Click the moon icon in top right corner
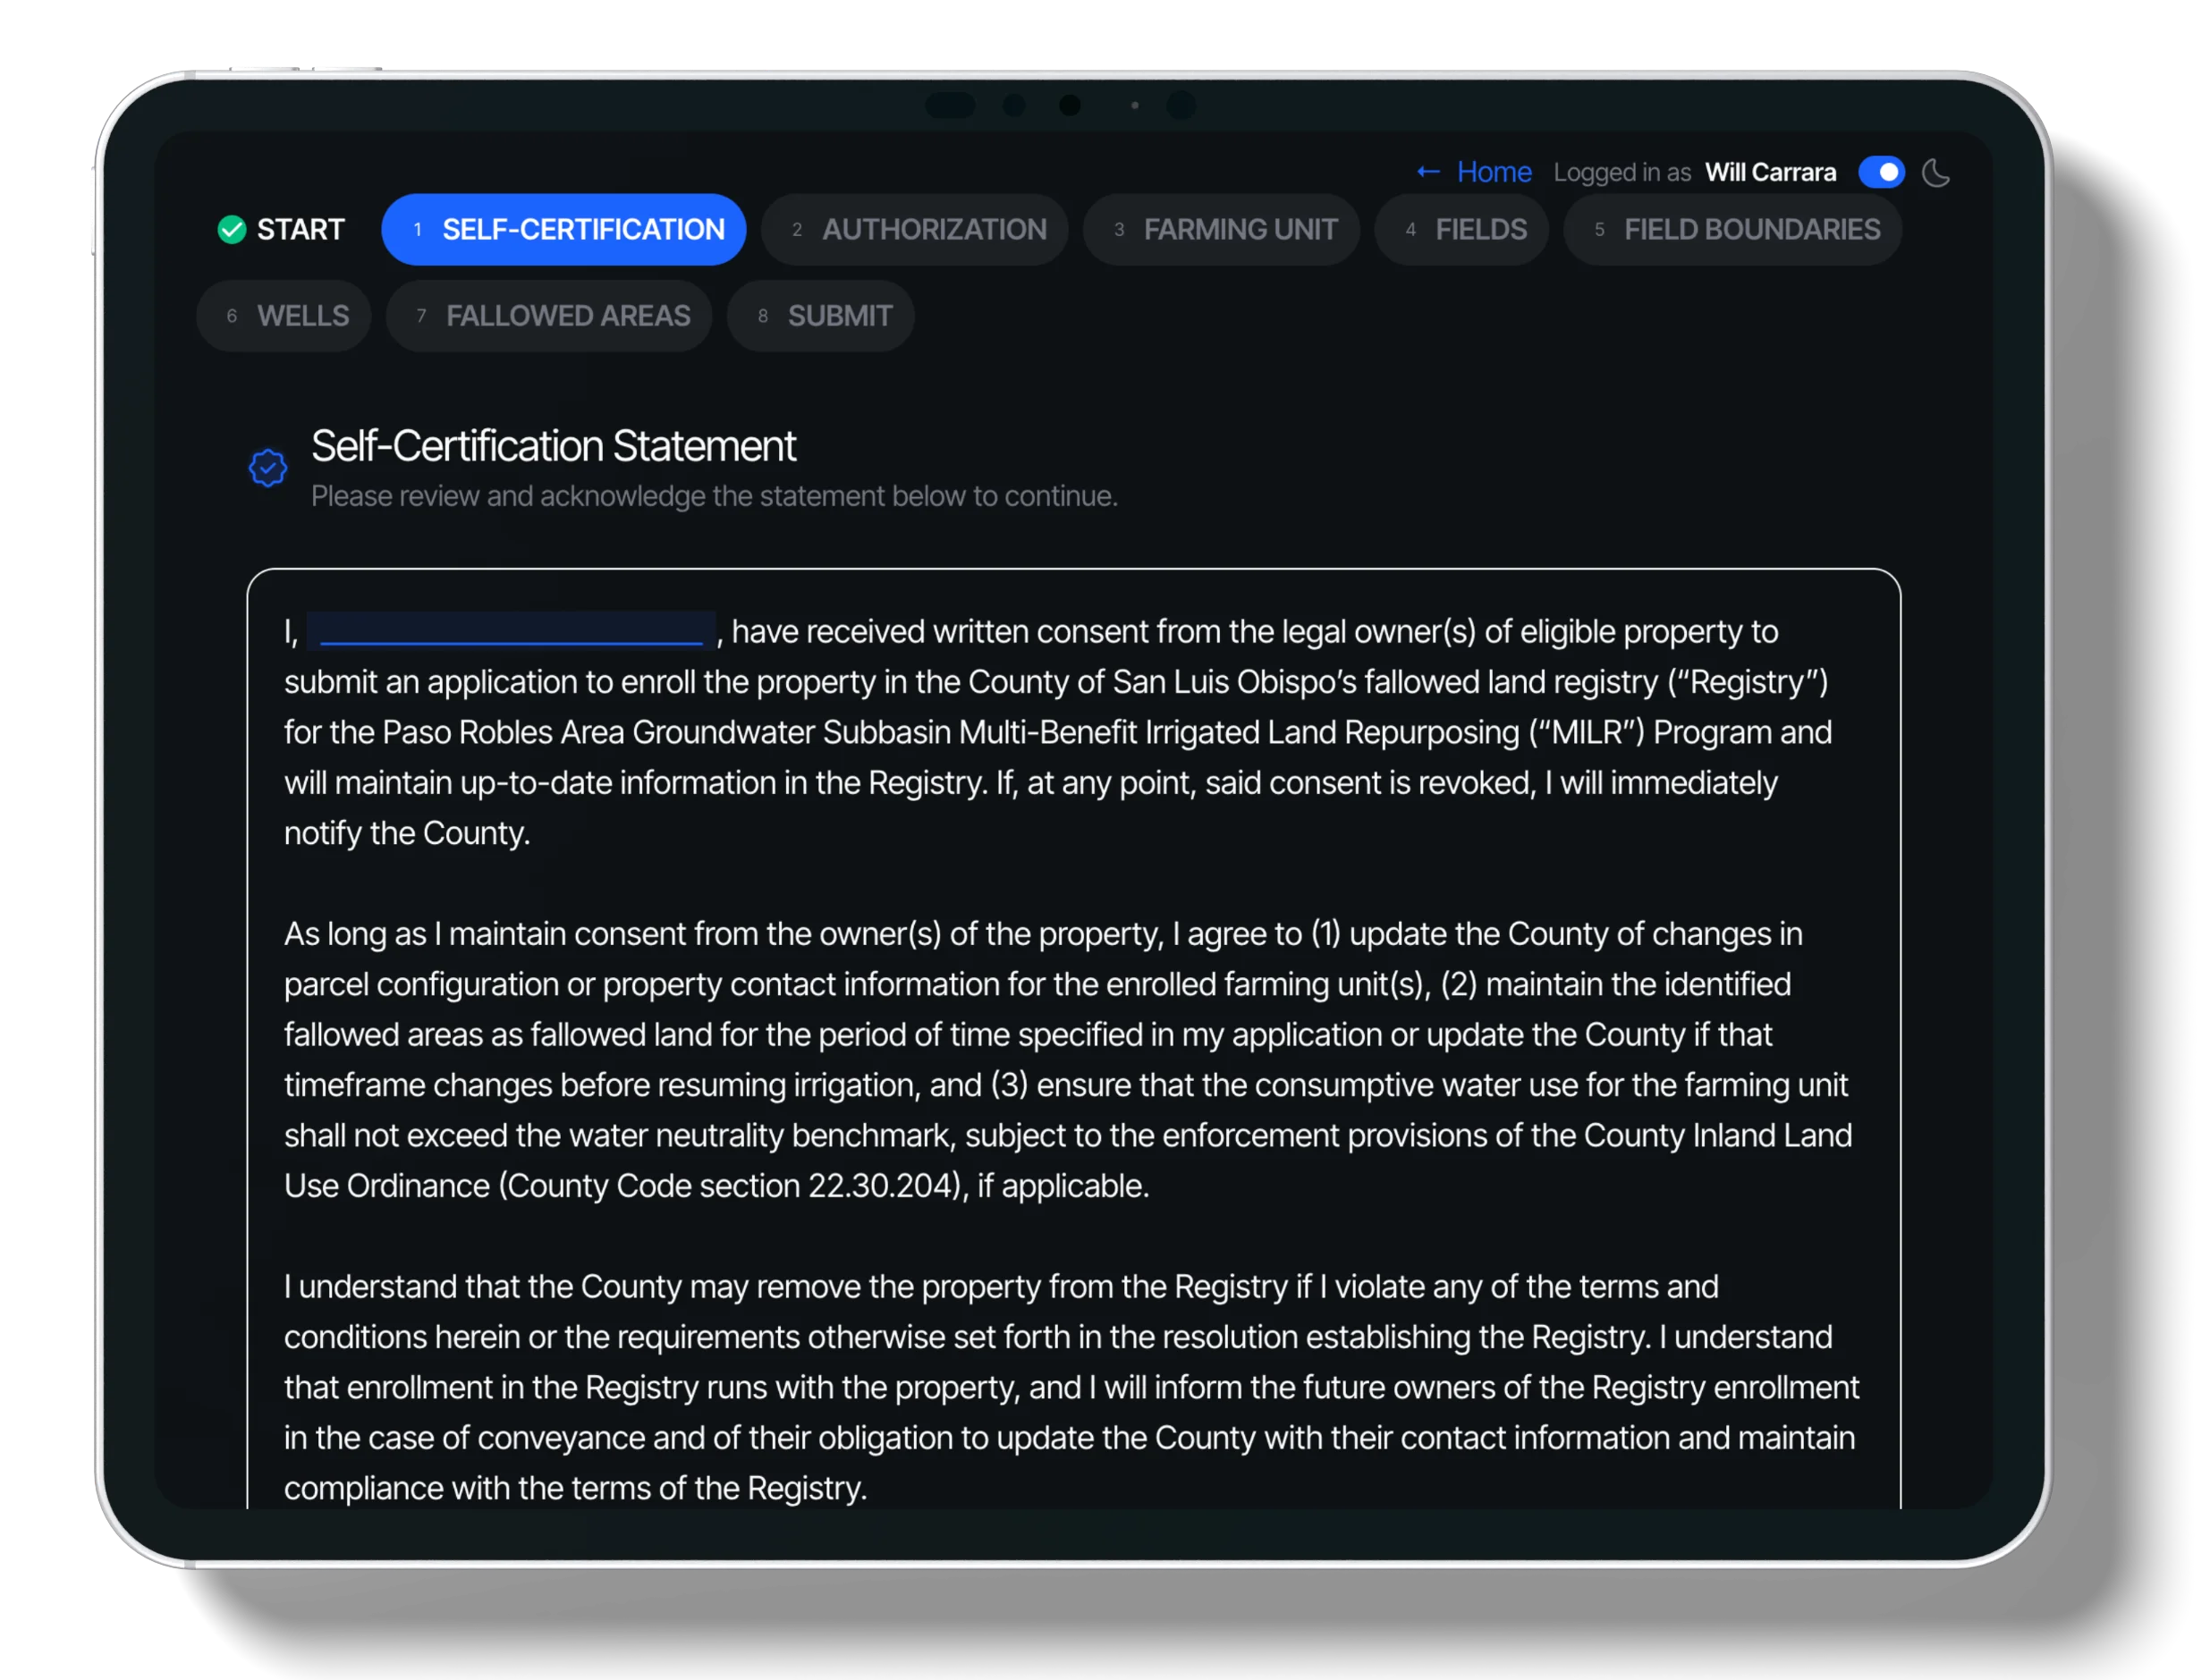The width and height of the screenshot is (2210, 1680). point(1937,172)
